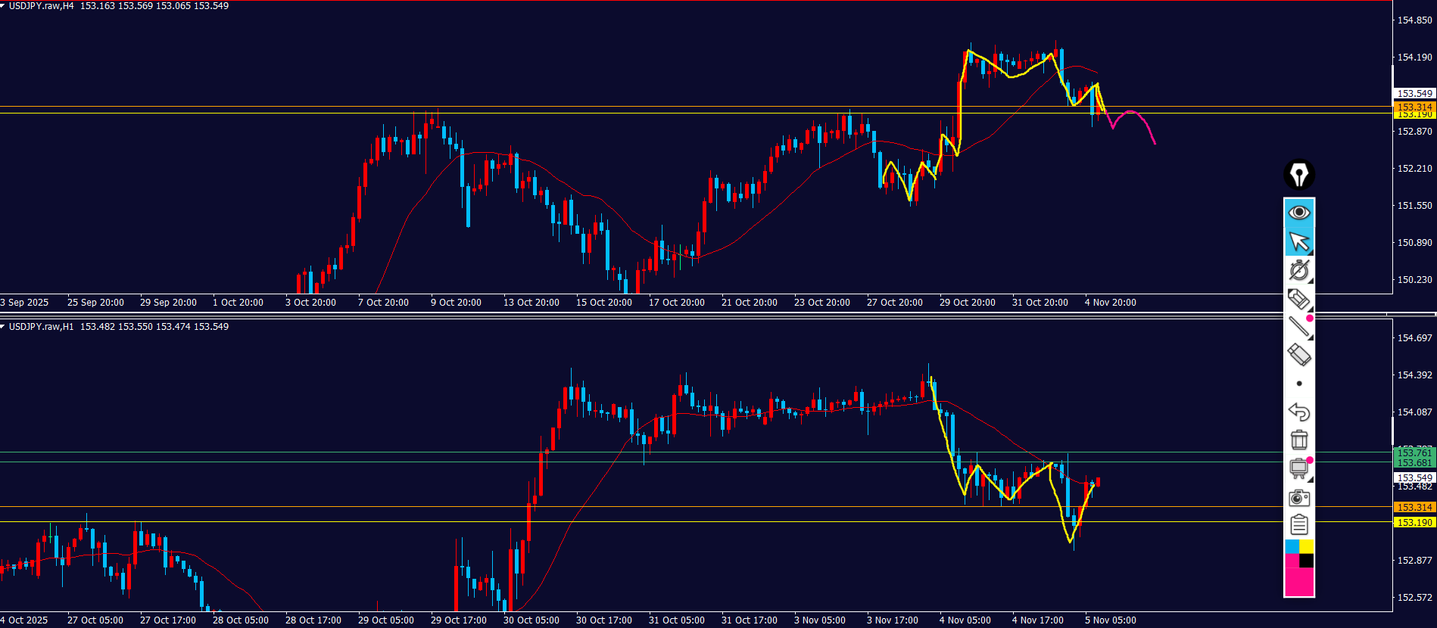The image size is (1437, 628).
Task: Expand the USDJPY.raw,H1 chart title arrow
Action: click(x=3, y=327)
